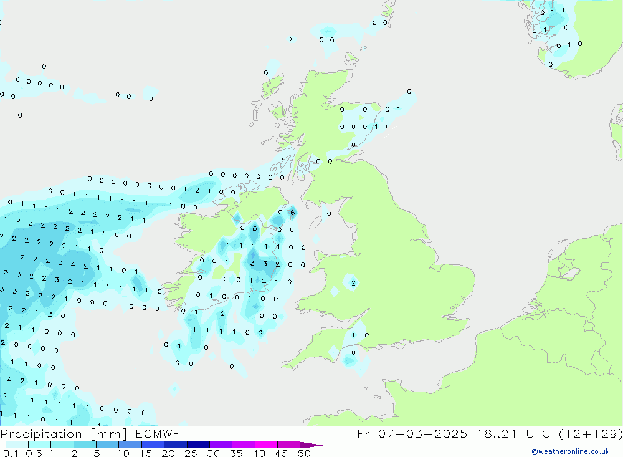Click the 'Fr' weekday label
This screenshot has width=623, height=457.
364,434
